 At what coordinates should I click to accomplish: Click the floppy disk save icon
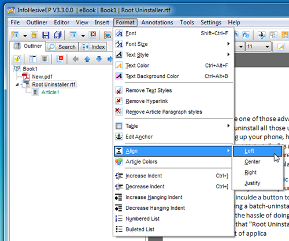point(46,35)
